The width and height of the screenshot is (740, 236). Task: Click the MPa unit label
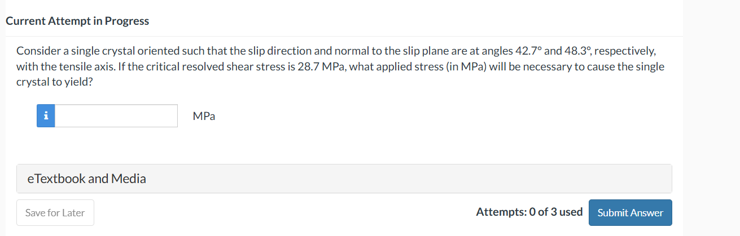[204, 116]
